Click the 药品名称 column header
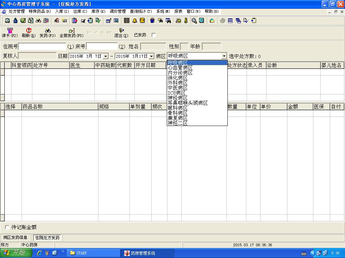Screen dimensions: 345x258 [60, 106]
